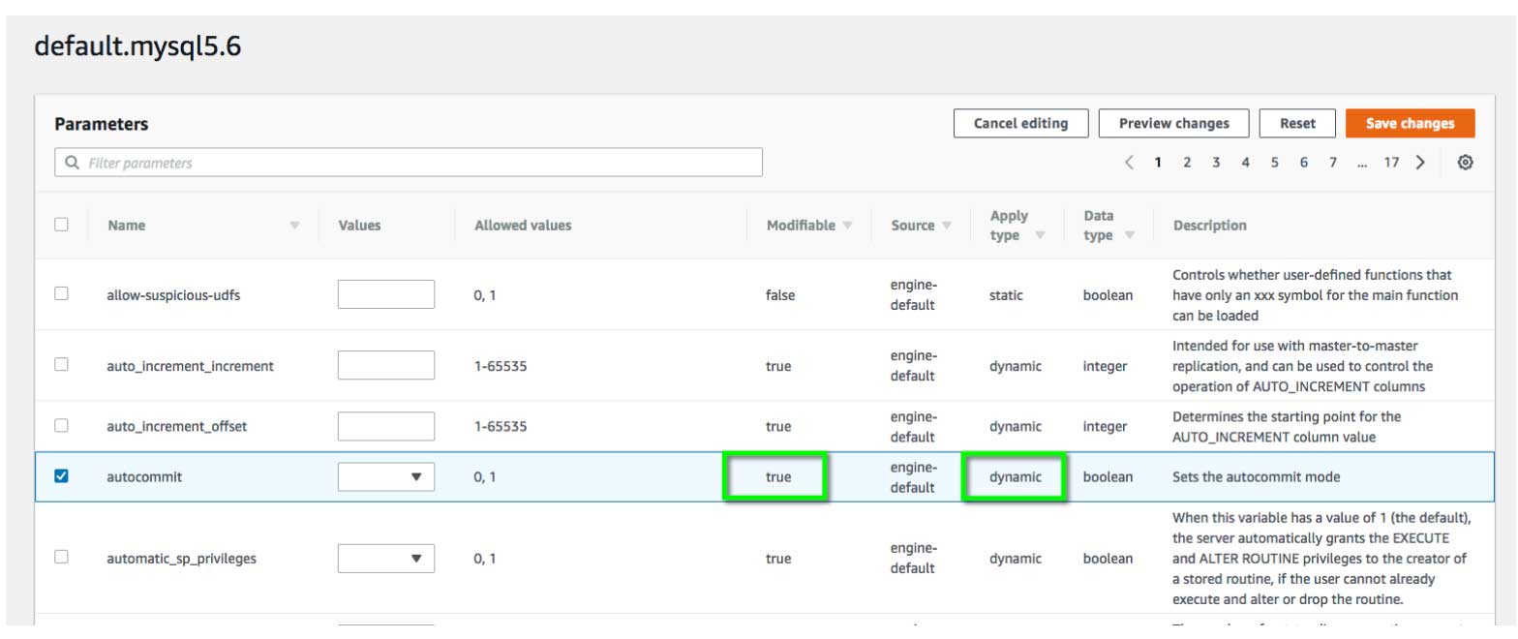Viewport: 1518px width, 639px height.
Task: Switch to page 3 of parameters
Action: tap(1216, 163)
